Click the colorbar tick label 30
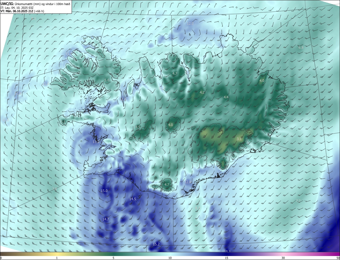340x260 pixels. [x=283, y=258]
